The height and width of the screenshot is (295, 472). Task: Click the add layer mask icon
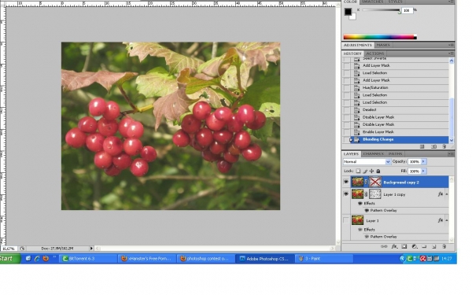click(x=404, y=246)
